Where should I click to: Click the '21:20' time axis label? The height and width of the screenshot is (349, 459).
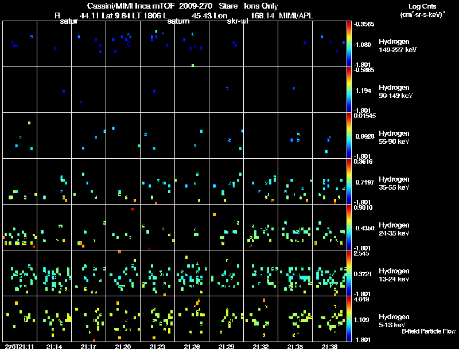(123, 346)
